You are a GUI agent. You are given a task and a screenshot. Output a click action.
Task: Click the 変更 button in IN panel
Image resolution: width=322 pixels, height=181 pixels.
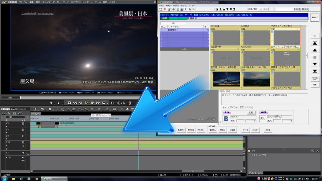(251, 112)
